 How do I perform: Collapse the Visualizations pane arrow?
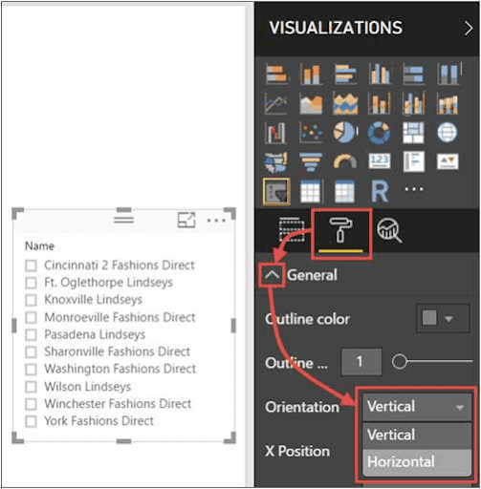coord(469,29)
